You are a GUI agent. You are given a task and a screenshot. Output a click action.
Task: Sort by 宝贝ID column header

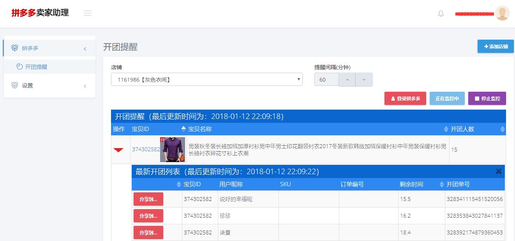(x=159, y=129)
